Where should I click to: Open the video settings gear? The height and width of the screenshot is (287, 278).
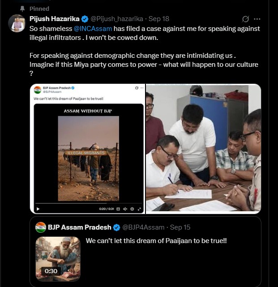coord(133,209)
